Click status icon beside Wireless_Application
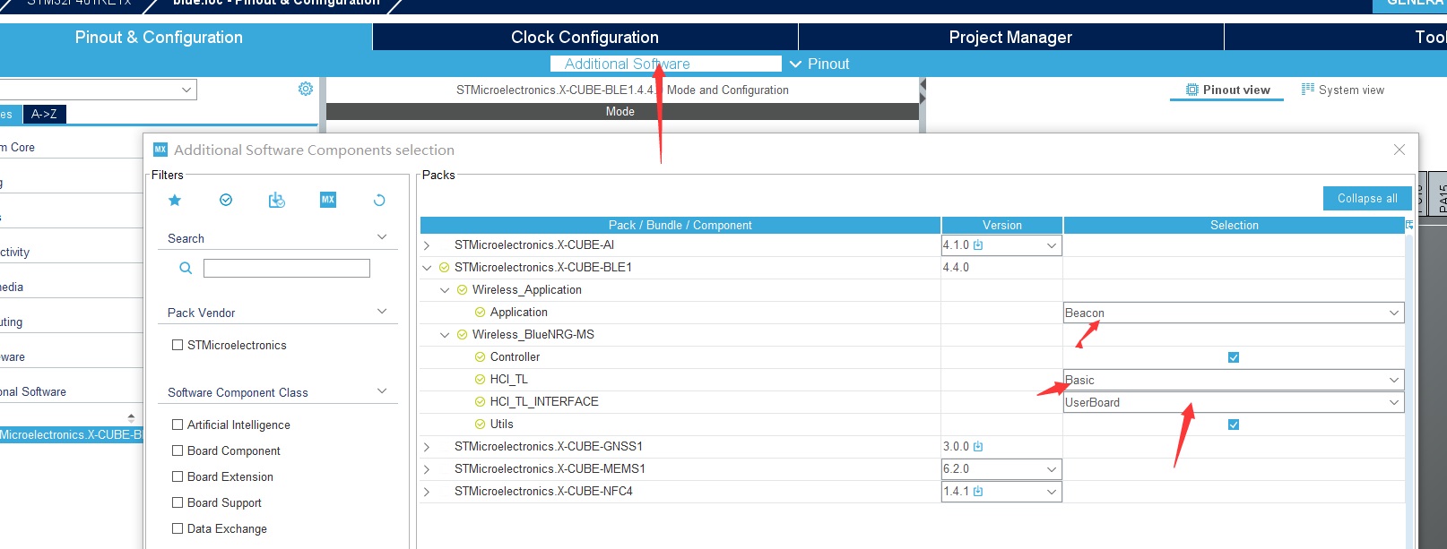This screenshot has height=549, width=1447. [462, 289]
